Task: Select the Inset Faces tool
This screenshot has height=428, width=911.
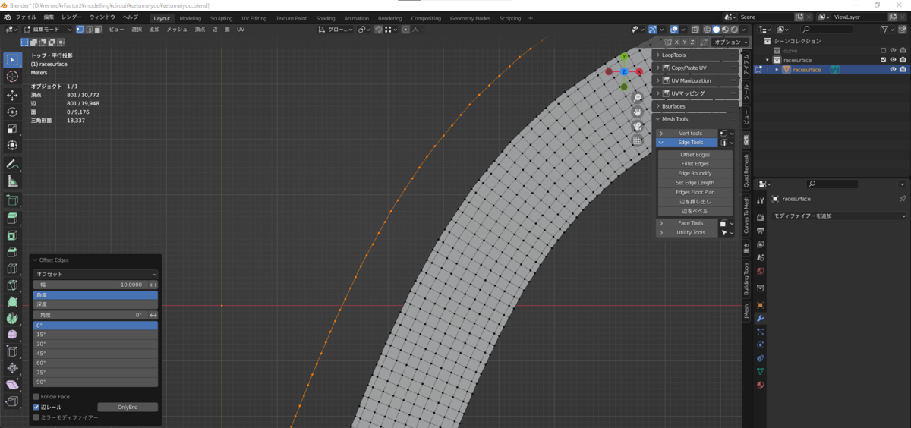Action: [13, 234]
